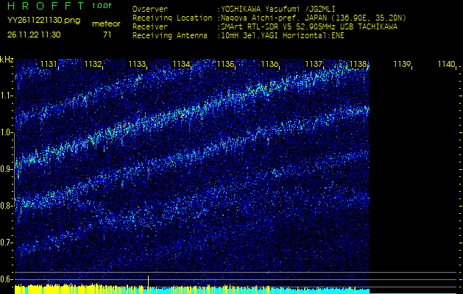Click the HROFFT program title
Viewport: 463px width, 294px height.
click(x=46, y=5)
